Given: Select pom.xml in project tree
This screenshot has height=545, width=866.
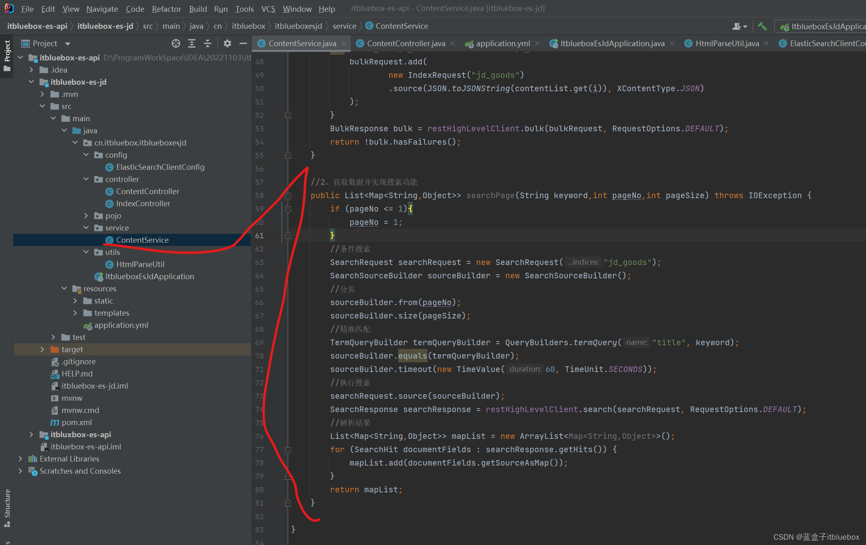Looking at the screenshot, I should tap(77, 422).
